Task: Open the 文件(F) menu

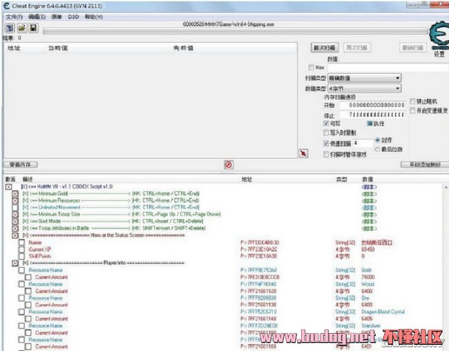Action: [x=15, y=17]
